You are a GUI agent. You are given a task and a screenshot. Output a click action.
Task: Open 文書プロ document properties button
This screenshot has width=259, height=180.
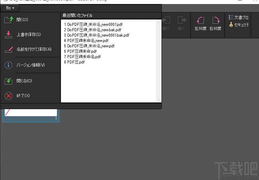[239, 17]
